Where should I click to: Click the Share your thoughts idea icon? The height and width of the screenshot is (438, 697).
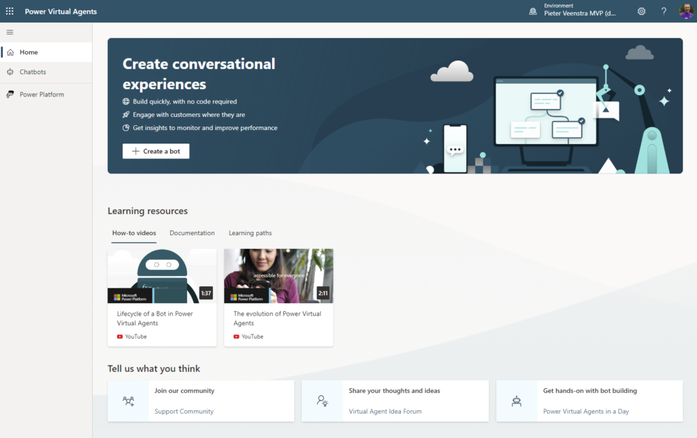point(322,401)
